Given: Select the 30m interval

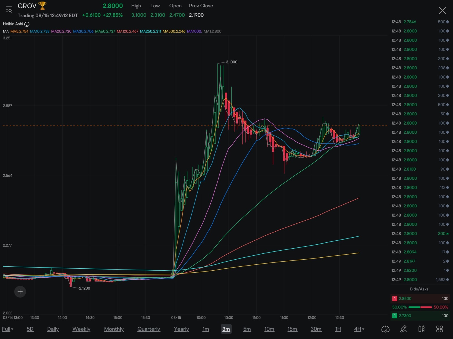Looking at the screenshot, I should coord(316,329).
